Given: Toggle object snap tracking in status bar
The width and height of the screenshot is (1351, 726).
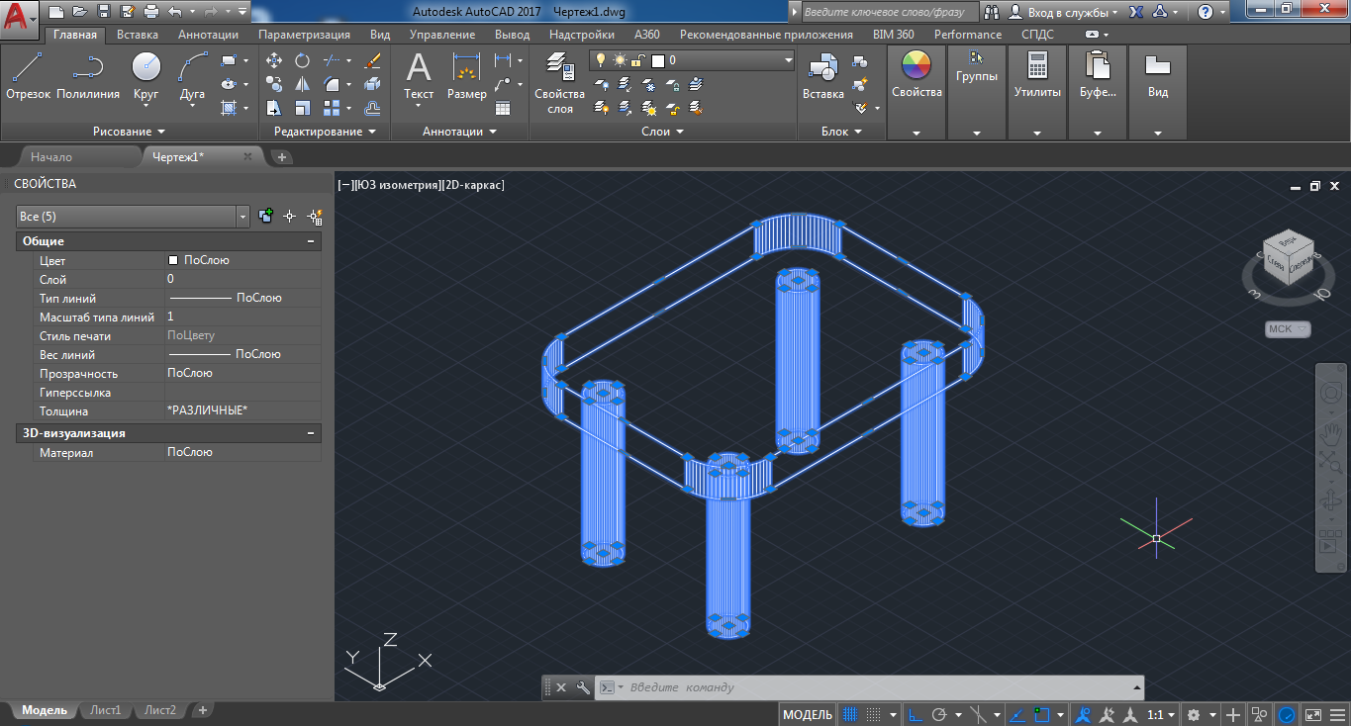Looking at the screenshot, I should tap(1017, 714).
